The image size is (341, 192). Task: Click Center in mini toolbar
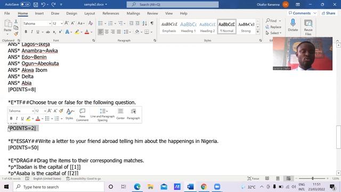click(x=120, y=114)
